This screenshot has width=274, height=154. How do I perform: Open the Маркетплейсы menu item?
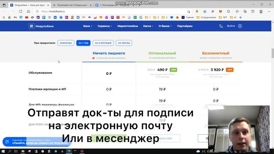click(x=128, y=26)
